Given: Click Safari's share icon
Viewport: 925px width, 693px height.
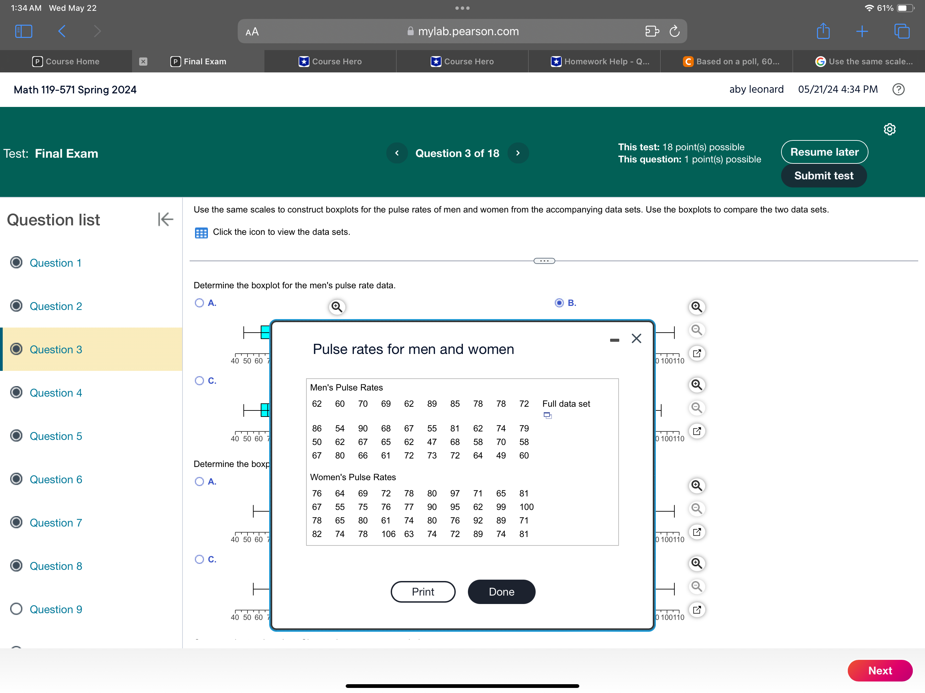Looking at the screenshot, I should [823, 31].
